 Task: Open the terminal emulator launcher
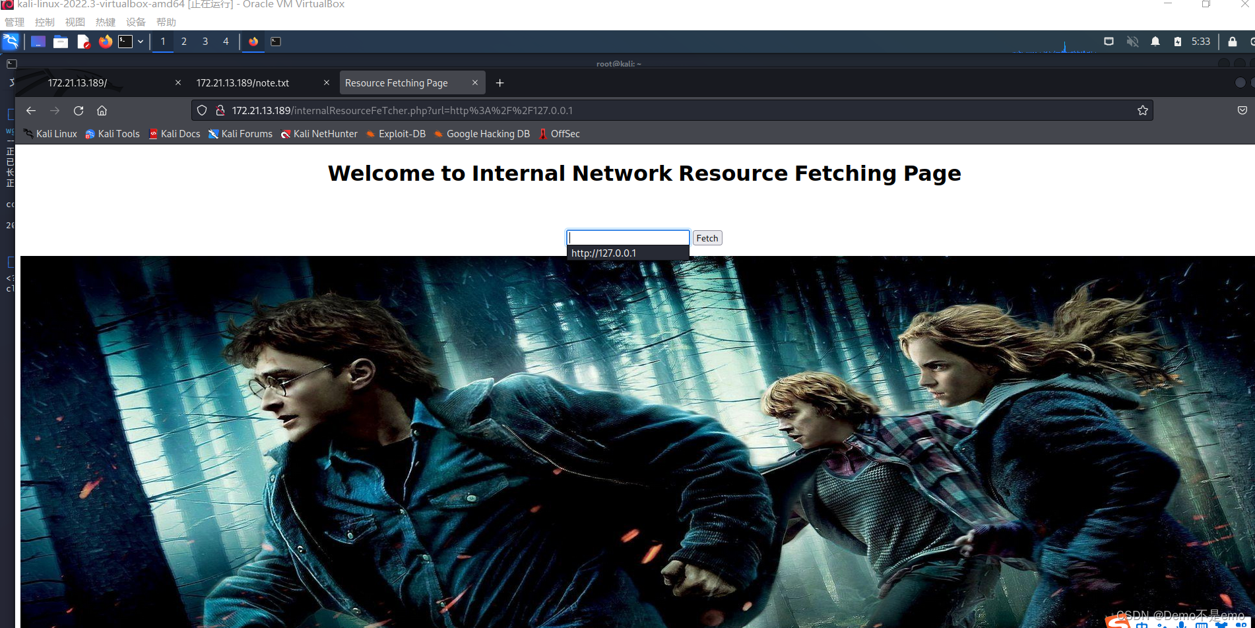tap(125, 42)
